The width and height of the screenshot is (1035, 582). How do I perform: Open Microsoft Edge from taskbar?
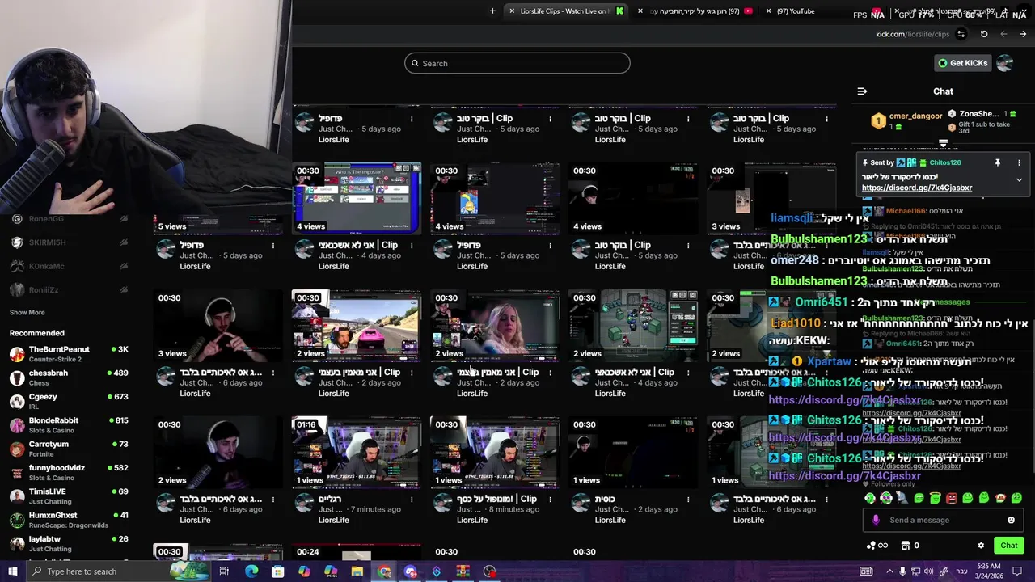(x=251, y=571)
